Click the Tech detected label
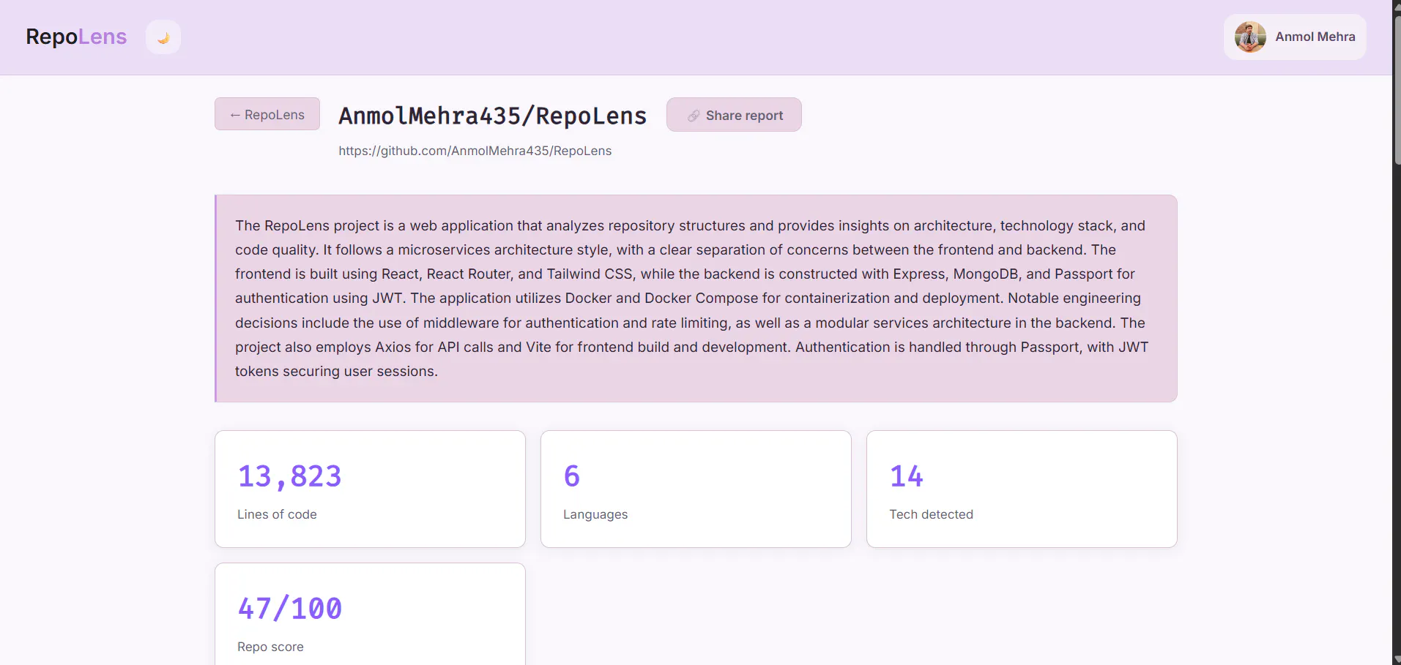 pyautogui.click(x=931, y=514)
